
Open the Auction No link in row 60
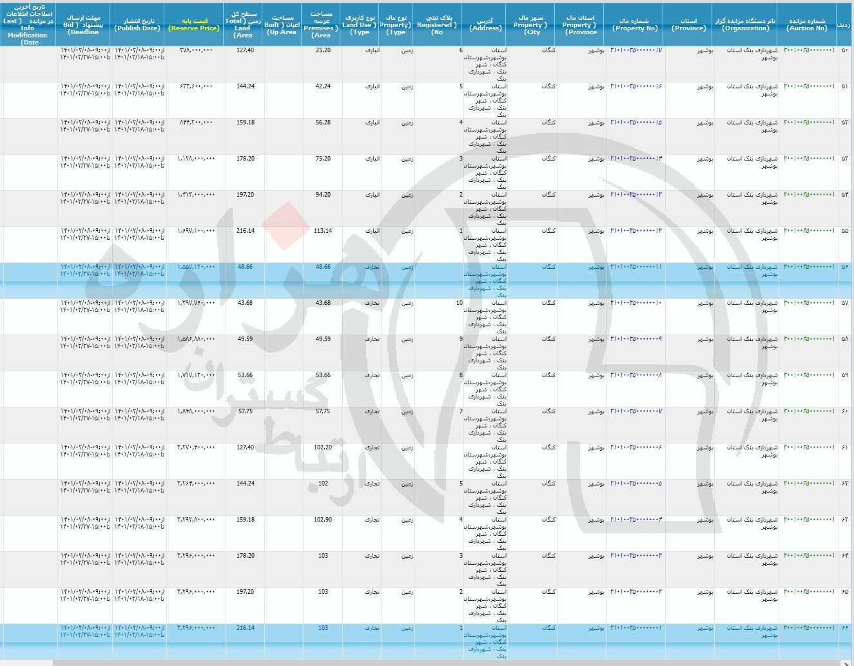809,411
